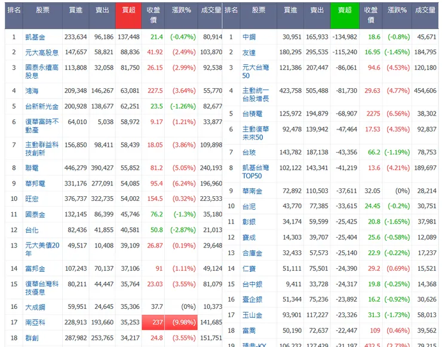Open the 富喬 stock link

[249, 331]
